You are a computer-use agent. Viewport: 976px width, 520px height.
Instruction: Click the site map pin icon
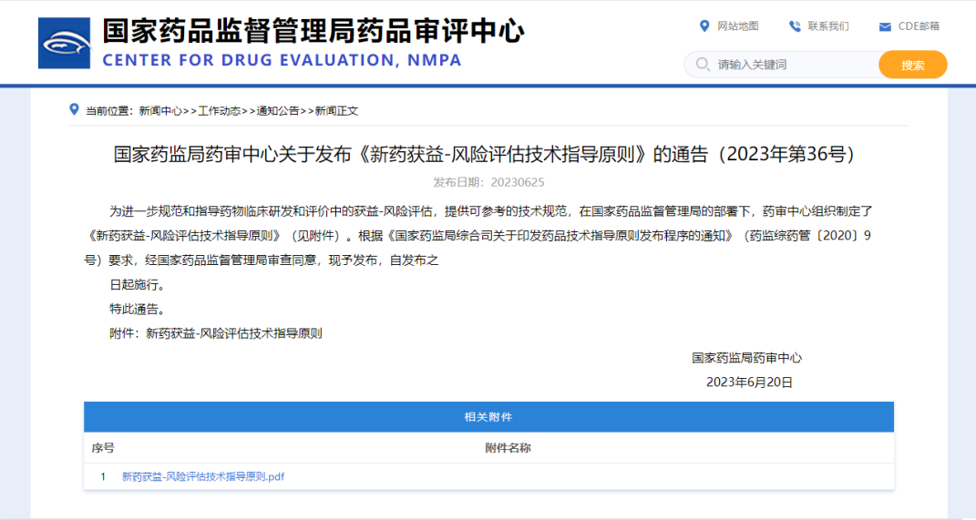coord(704,26)
